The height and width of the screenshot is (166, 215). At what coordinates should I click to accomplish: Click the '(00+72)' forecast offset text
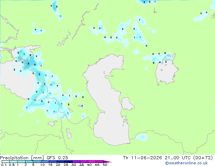pyautogui.click(x=203, y=158)
